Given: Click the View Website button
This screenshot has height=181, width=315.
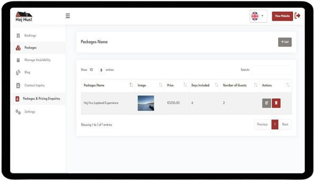Looking at the screenshot, I should click(x=282, y=16).
